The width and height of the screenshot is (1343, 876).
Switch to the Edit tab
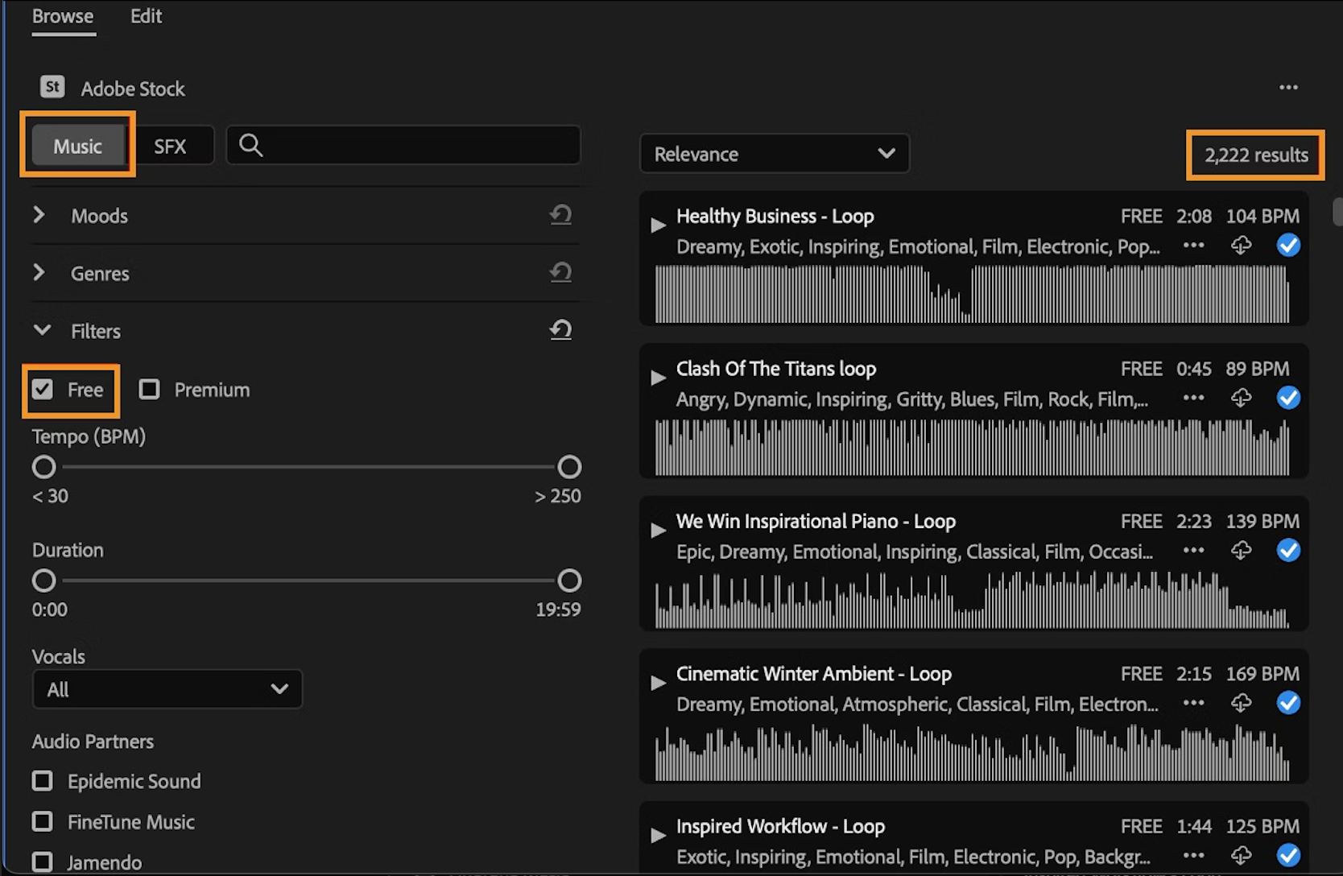[x=146, y=17]
